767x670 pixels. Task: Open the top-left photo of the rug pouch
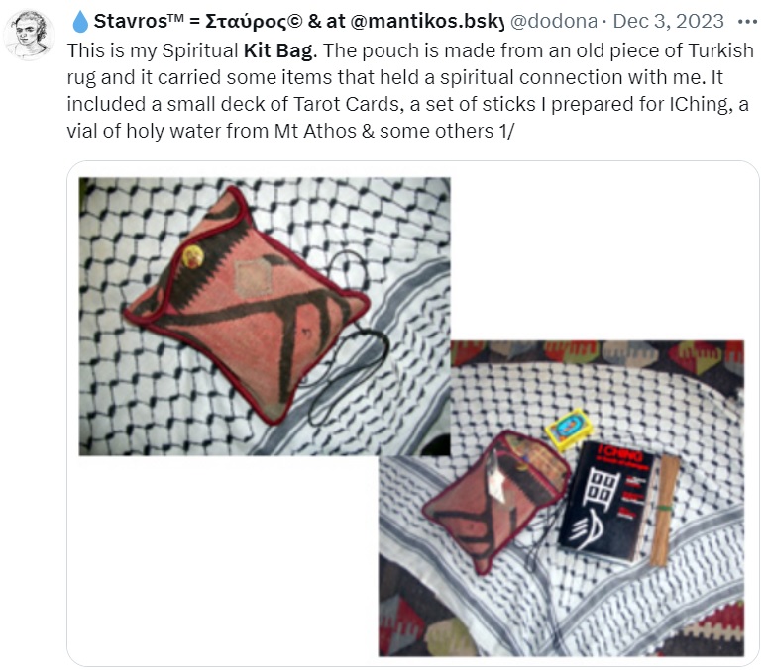click(265, 316)
